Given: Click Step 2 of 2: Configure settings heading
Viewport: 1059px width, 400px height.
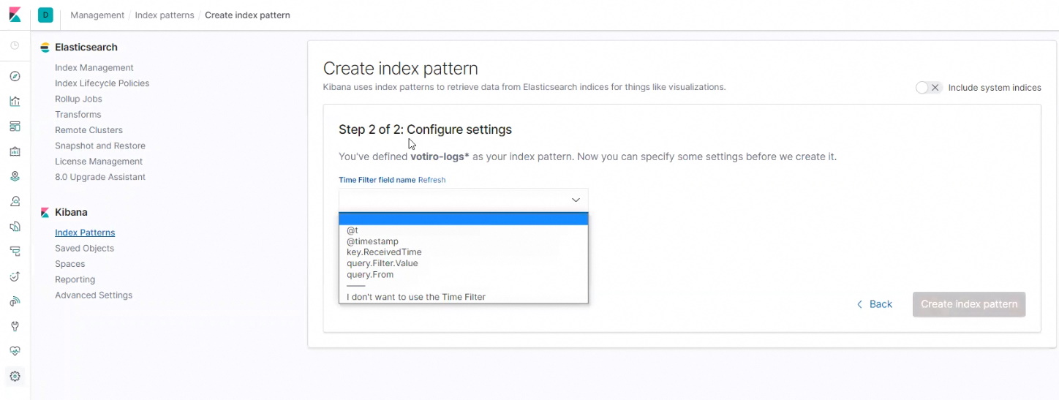Looking at the screenshot, I should tap(425, 129).
